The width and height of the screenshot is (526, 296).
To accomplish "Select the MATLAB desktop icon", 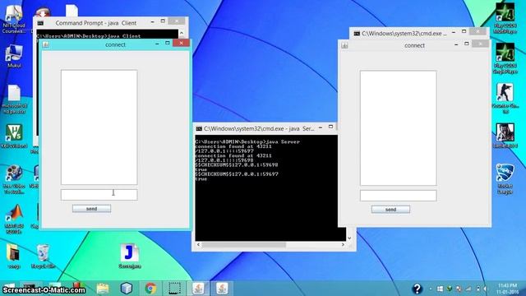I will point(14,220).
